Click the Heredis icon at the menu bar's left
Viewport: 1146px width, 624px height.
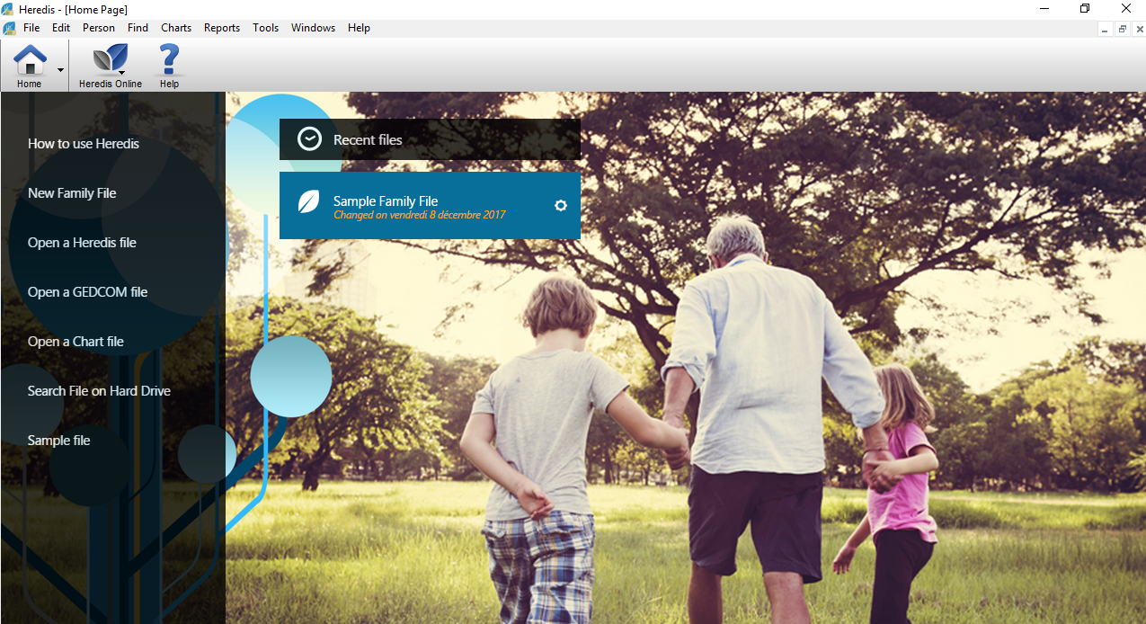coord(9,28)
